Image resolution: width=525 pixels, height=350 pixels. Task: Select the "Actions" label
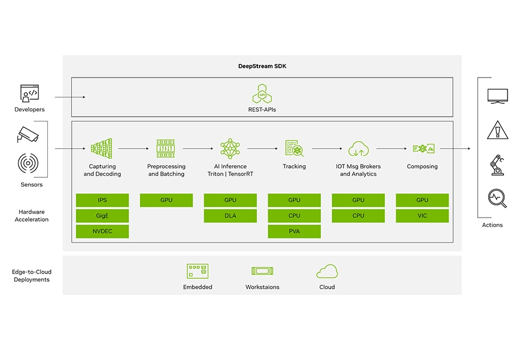click(x=492, y=225)
